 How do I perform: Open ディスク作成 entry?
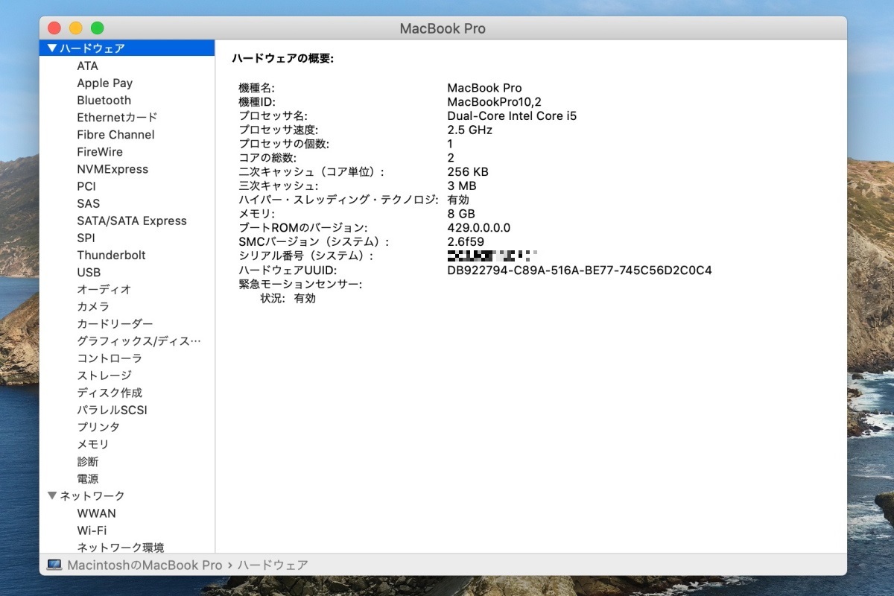(x=110, y=393)
